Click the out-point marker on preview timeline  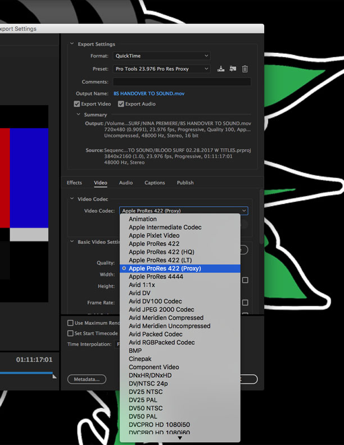tap(55, 376)
